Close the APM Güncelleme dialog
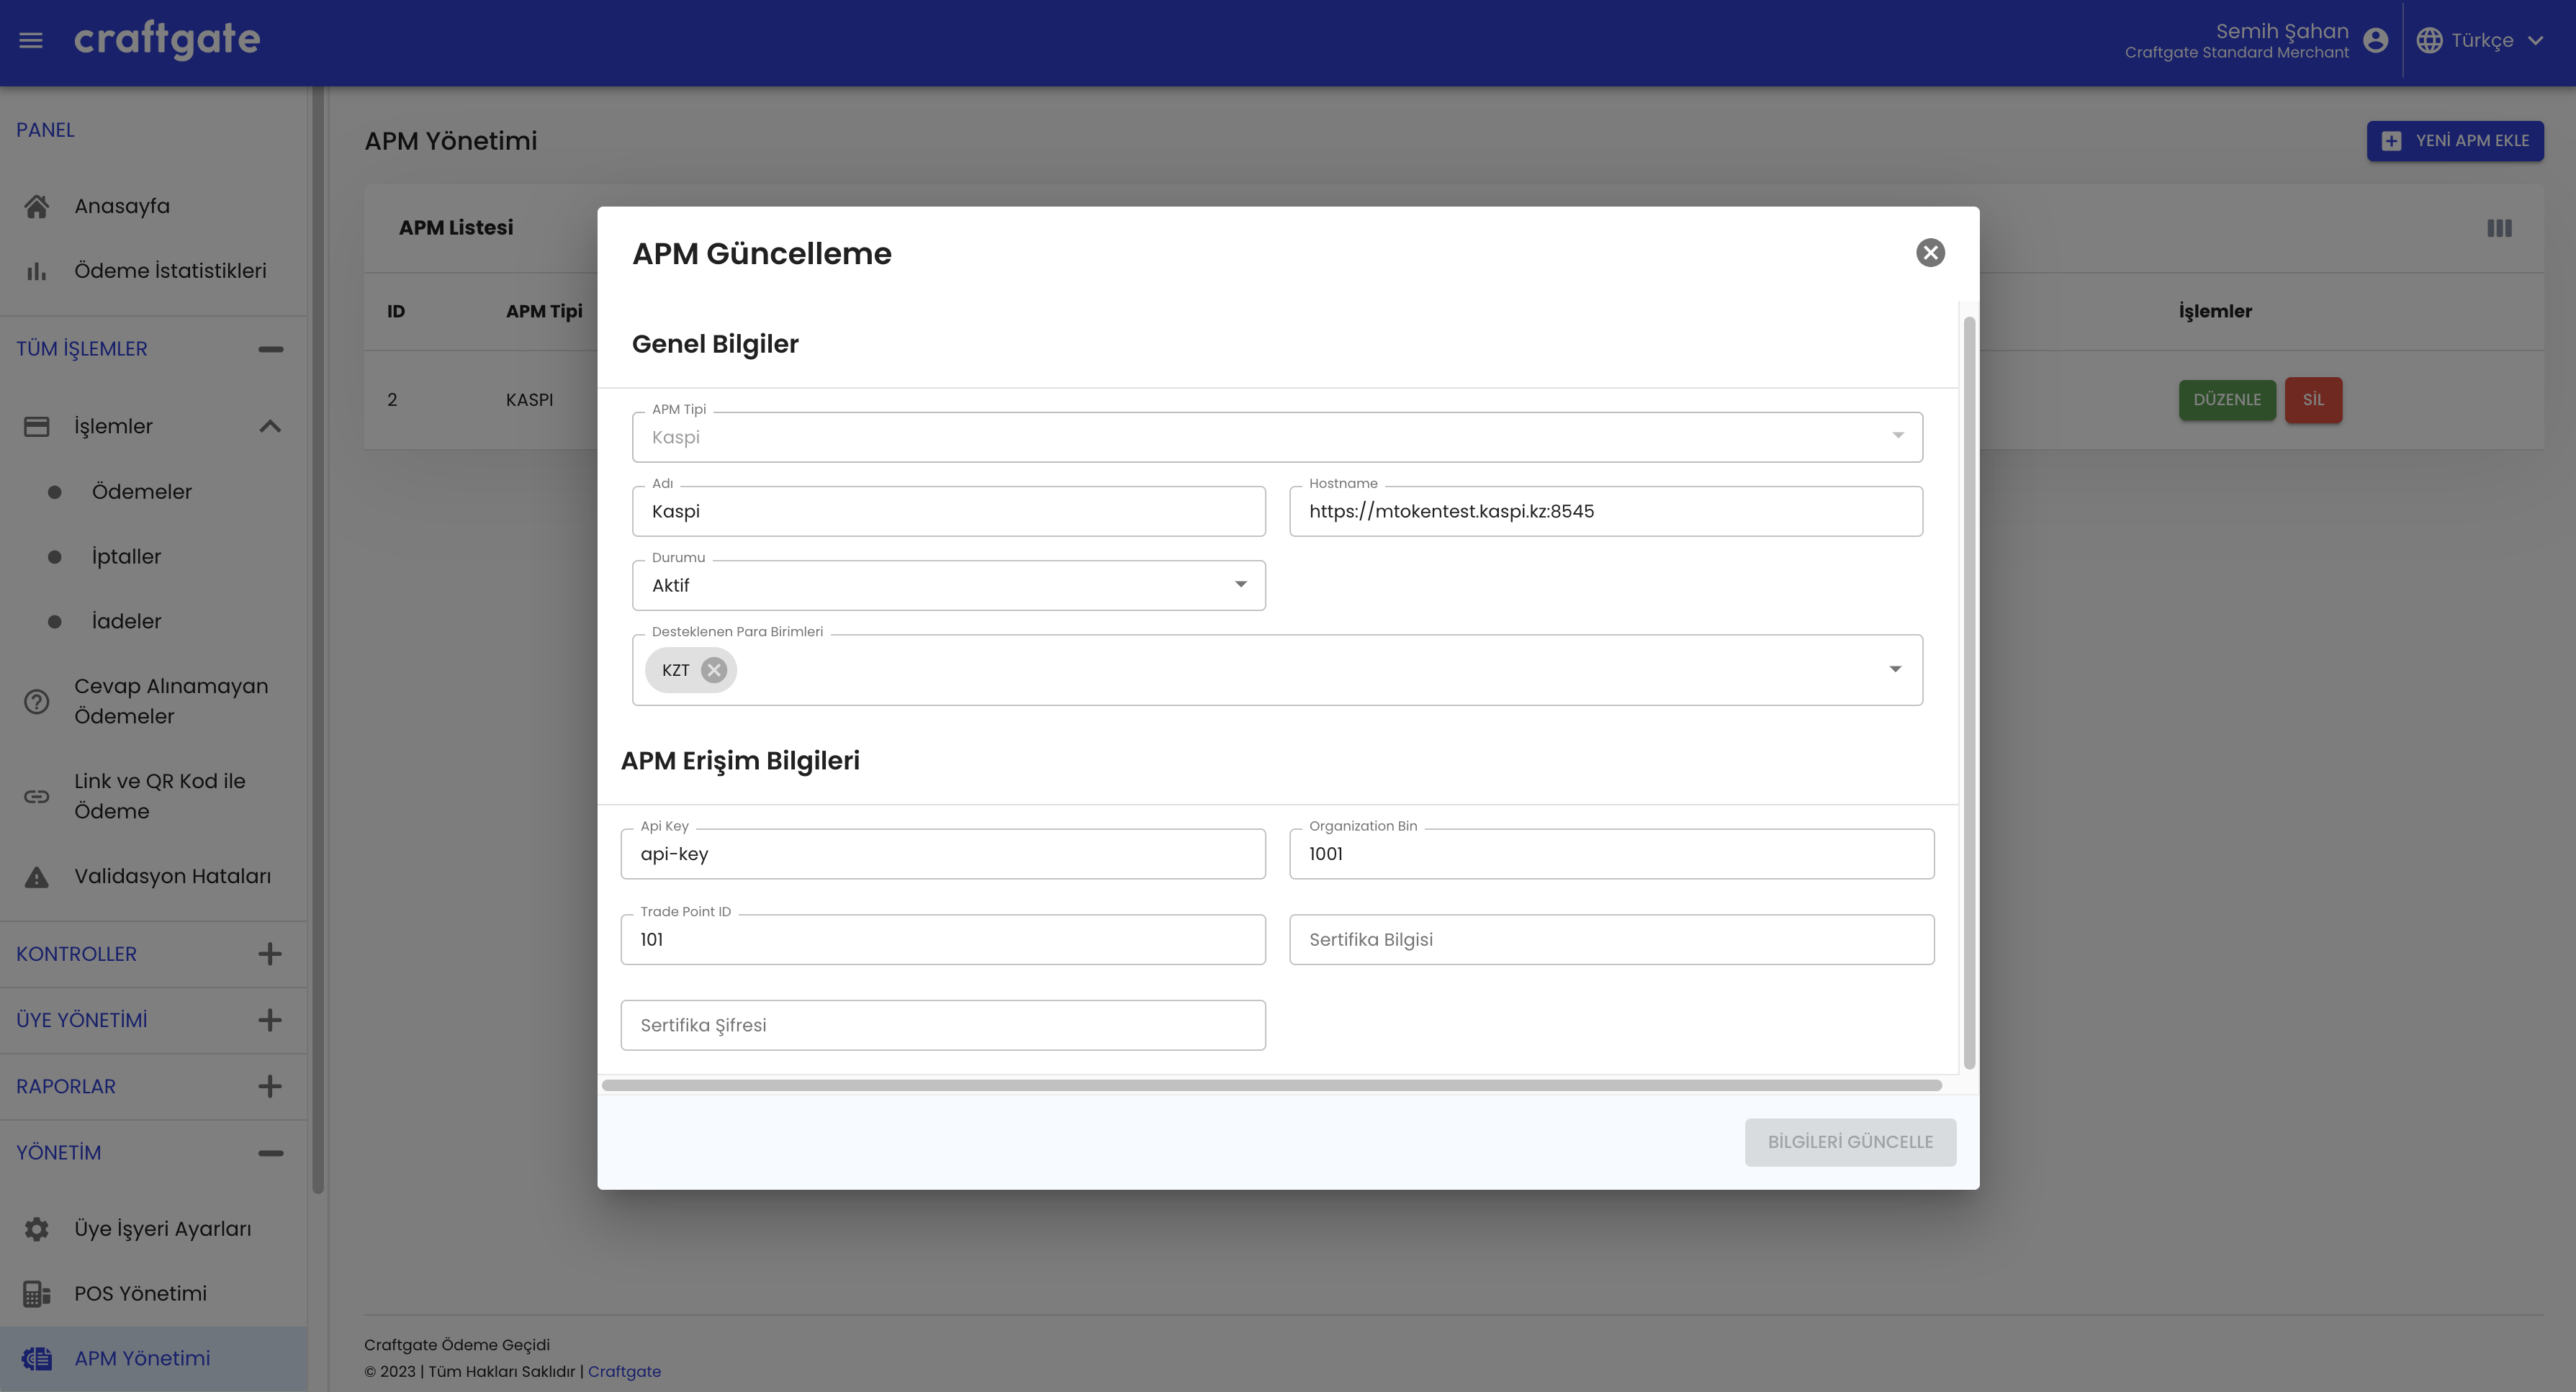Image resolution: width=2576 pixels, height=1392 pixels. [1930, 253]
